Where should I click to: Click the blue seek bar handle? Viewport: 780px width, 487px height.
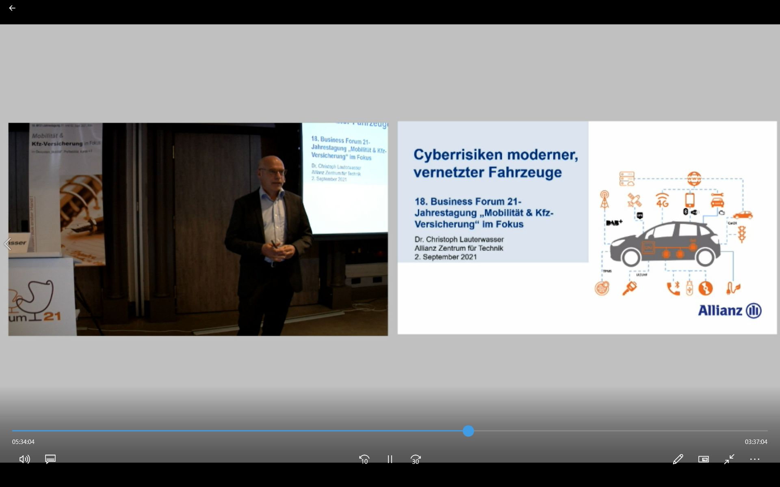[468, 431]
